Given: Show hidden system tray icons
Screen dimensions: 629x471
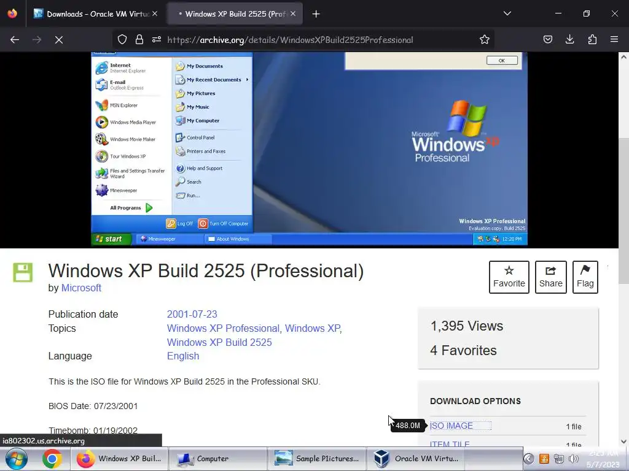Looking at the screenshot, I should (529, 459).
